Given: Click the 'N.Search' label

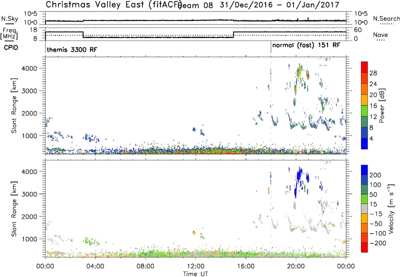Looking at the screenshot, I should click(386, 18).
